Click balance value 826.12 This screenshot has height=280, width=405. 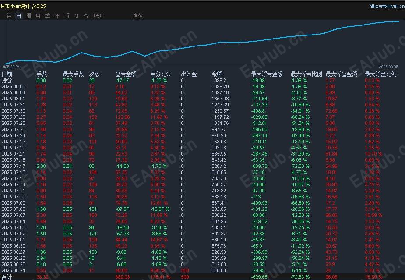(x=219, y=166)
